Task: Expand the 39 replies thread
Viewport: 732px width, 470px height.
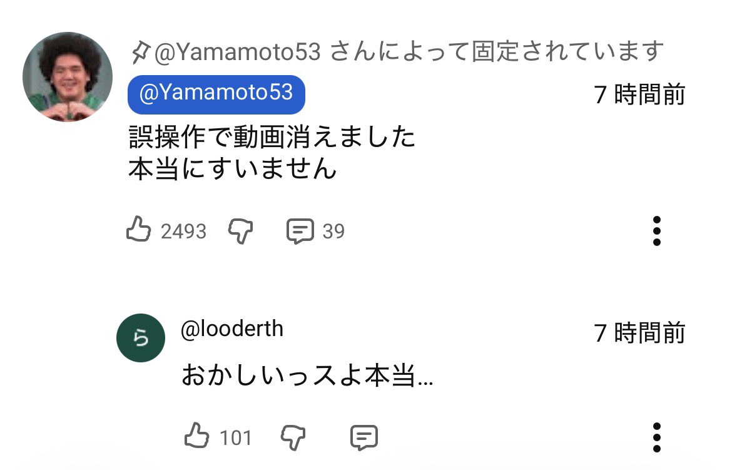Action: (333, 230)
